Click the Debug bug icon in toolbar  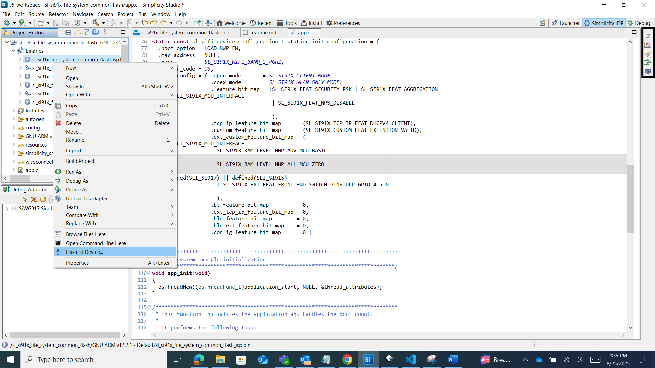(7, 23)
